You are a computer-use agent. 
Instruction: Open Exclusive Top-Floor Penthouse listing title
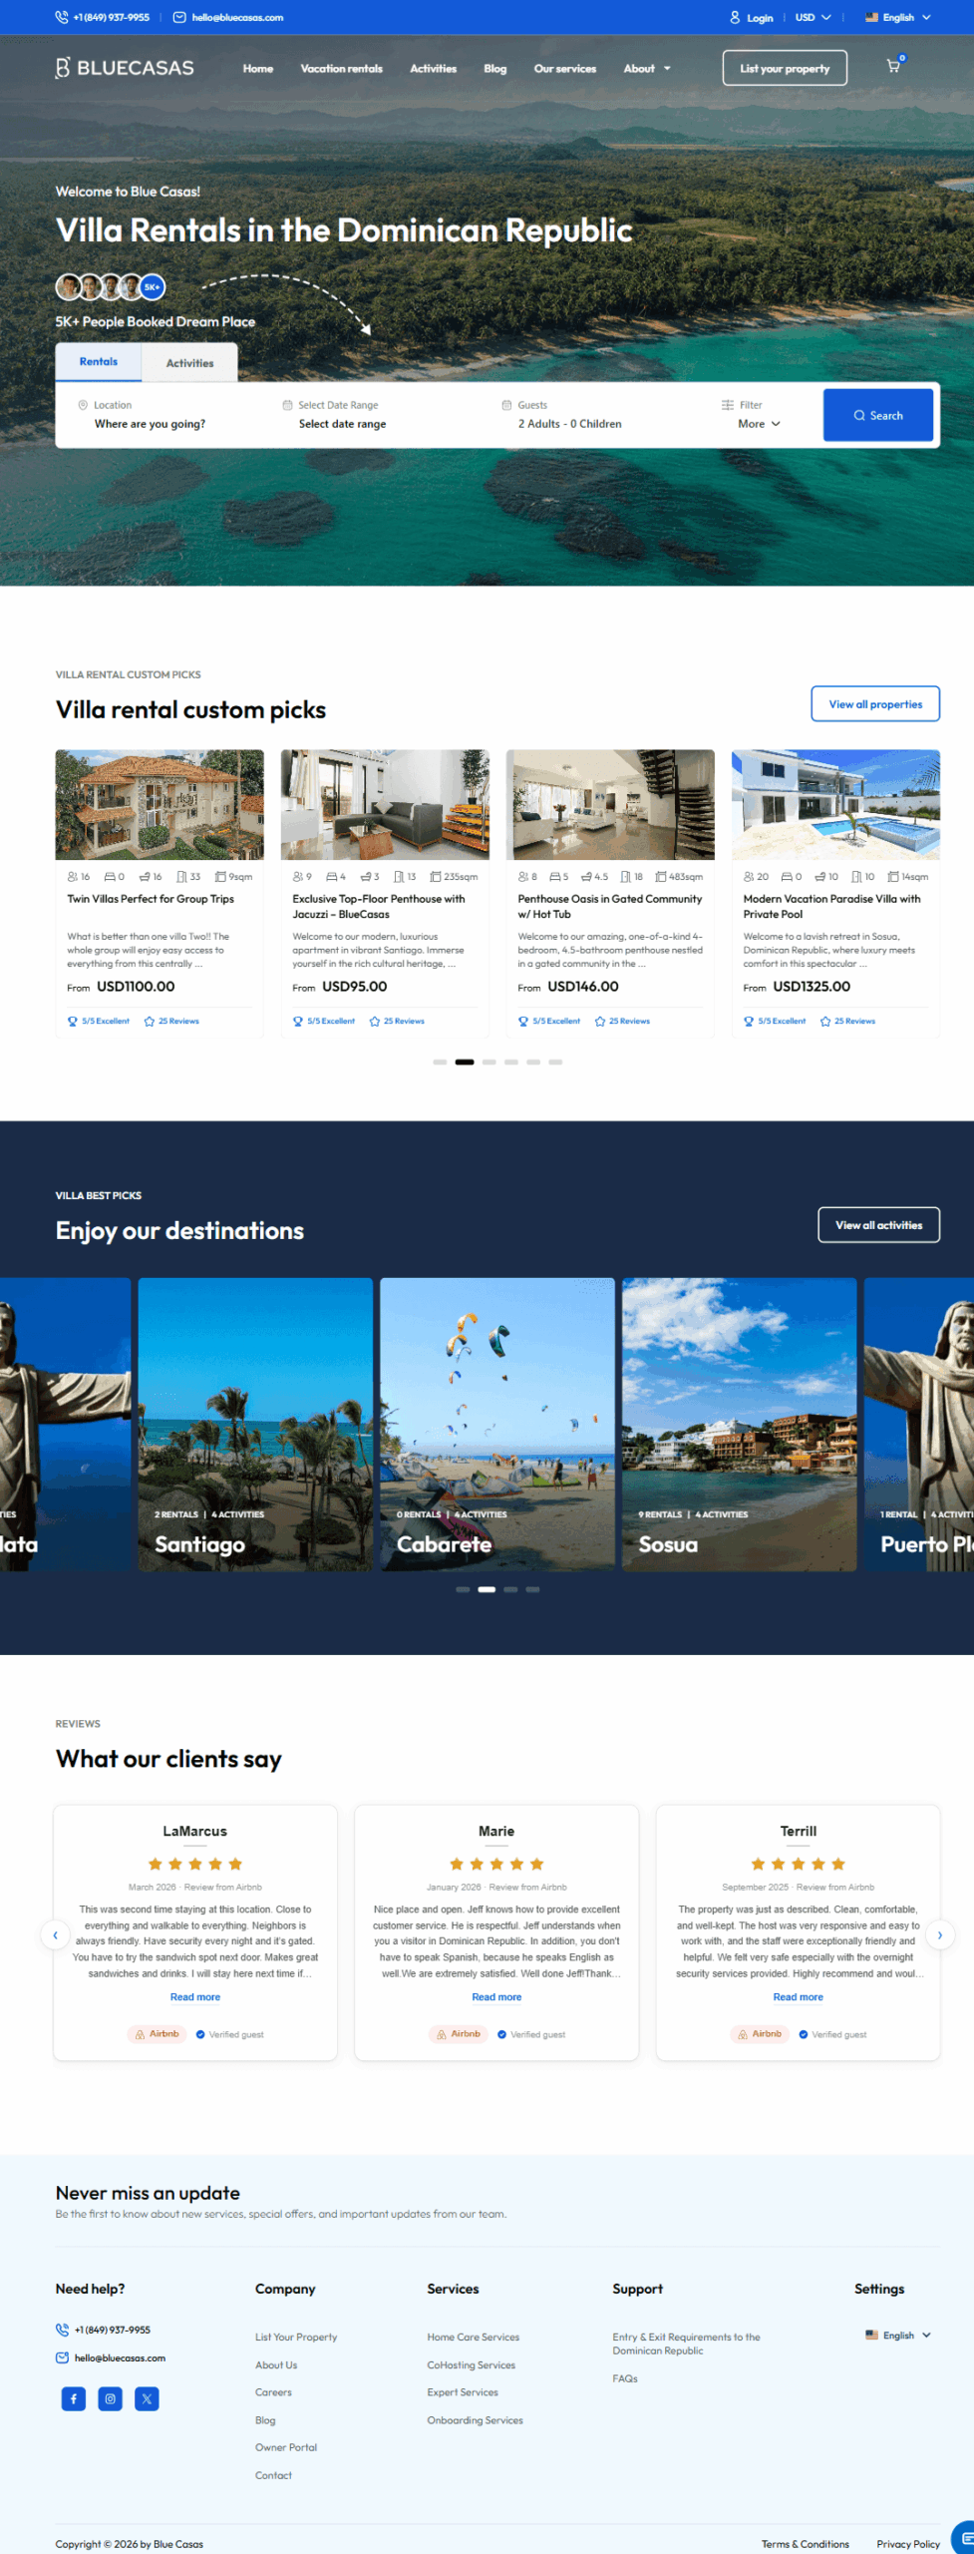click(379, 906)
